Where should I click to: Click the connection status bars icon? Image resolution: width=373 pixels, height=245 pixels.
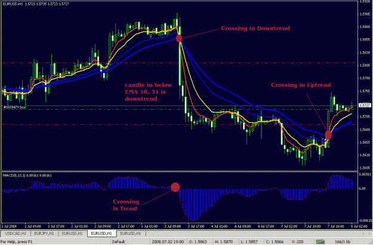(x=320, y=242)
